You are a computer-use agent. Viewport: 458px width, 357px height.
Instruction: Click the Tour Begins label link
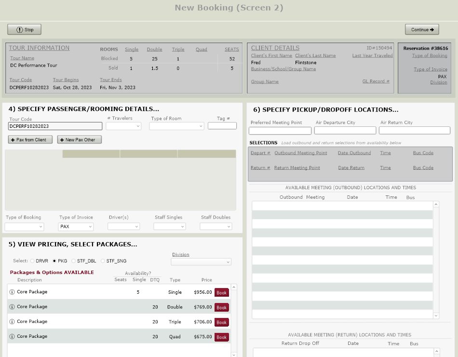tap(66, 80)
